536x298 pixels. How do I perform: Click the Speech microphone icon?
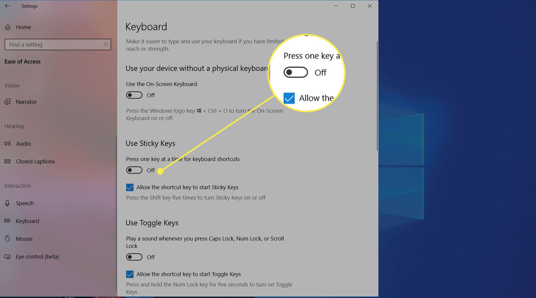click(x=8, y=203)
